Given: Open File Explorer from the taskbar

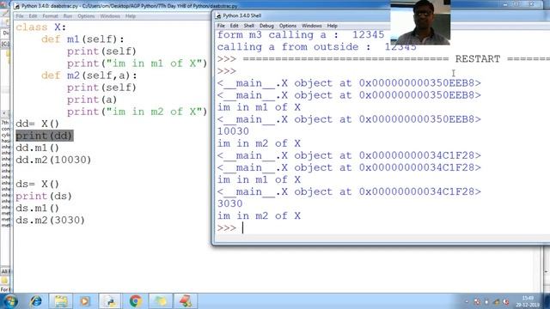Looking at the screenshot, I should [x=61, y=301].
